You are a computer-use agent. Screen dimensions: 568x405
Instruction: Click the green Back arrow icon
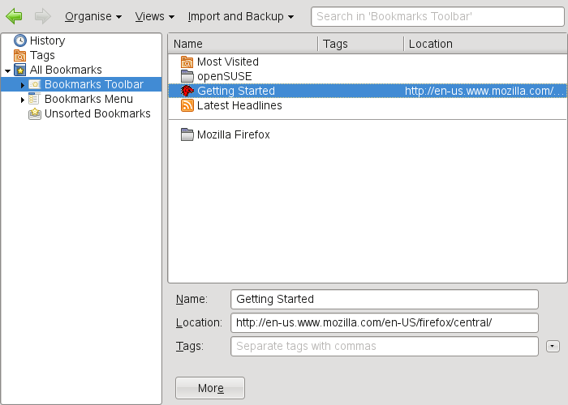[x=14, y=15]
